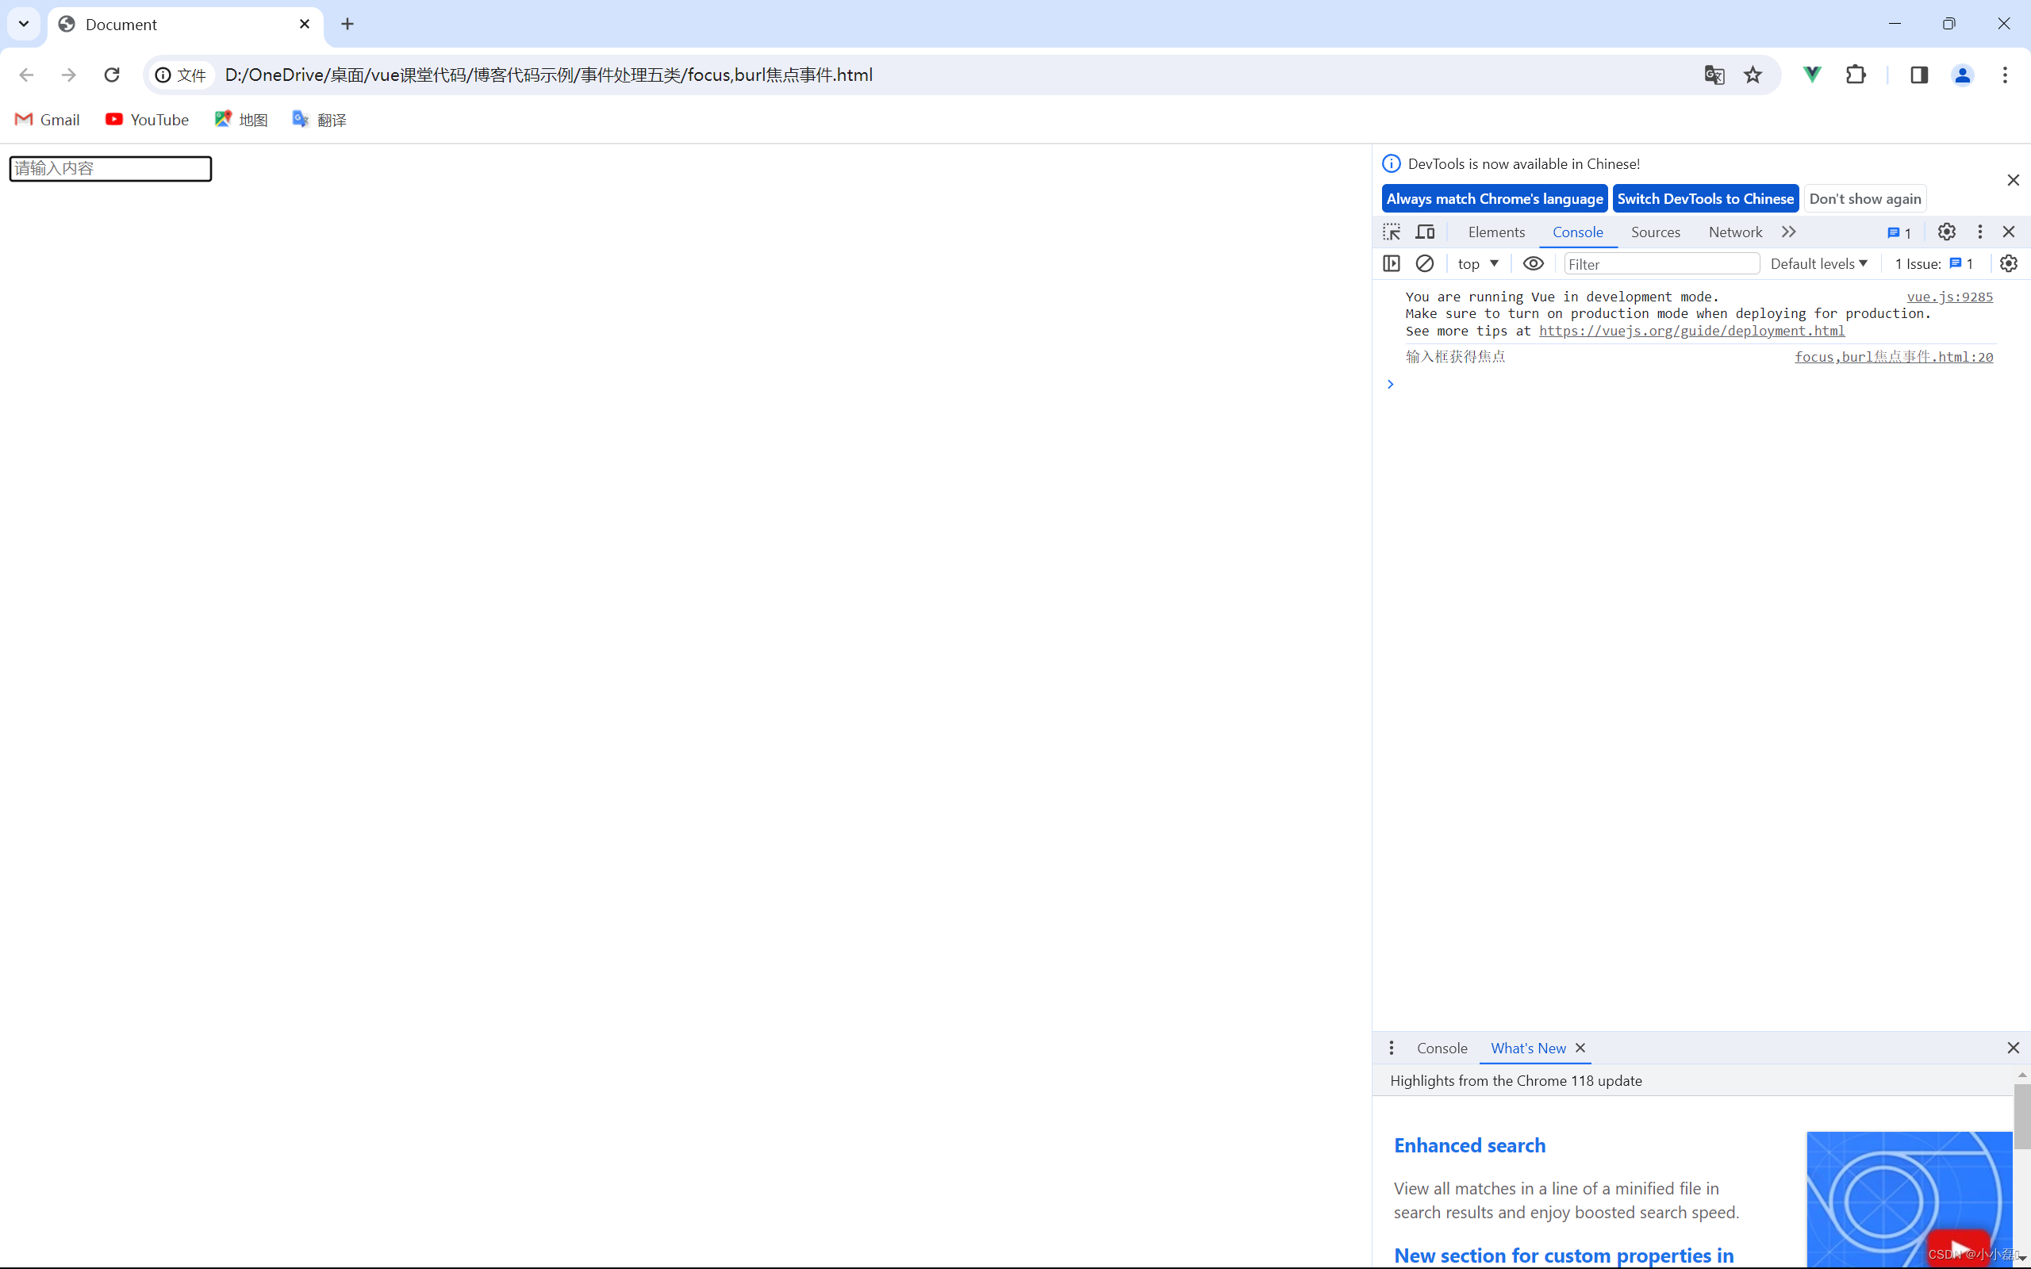Click the live expression eye icon

click(1533, 263)
